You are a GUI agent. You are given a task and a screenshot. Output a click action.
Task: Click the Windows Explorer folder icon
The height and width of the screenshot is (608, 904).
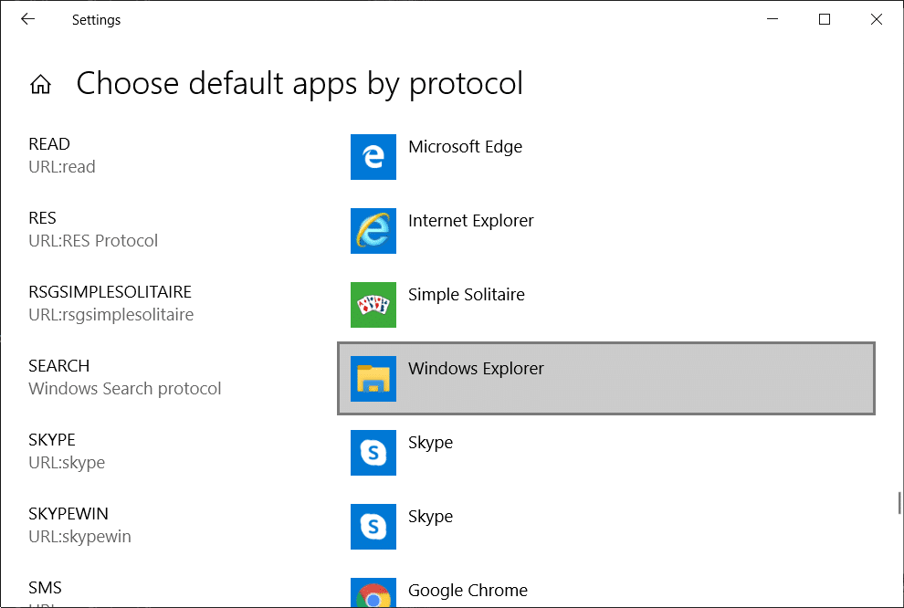click(x=373, y=379)
